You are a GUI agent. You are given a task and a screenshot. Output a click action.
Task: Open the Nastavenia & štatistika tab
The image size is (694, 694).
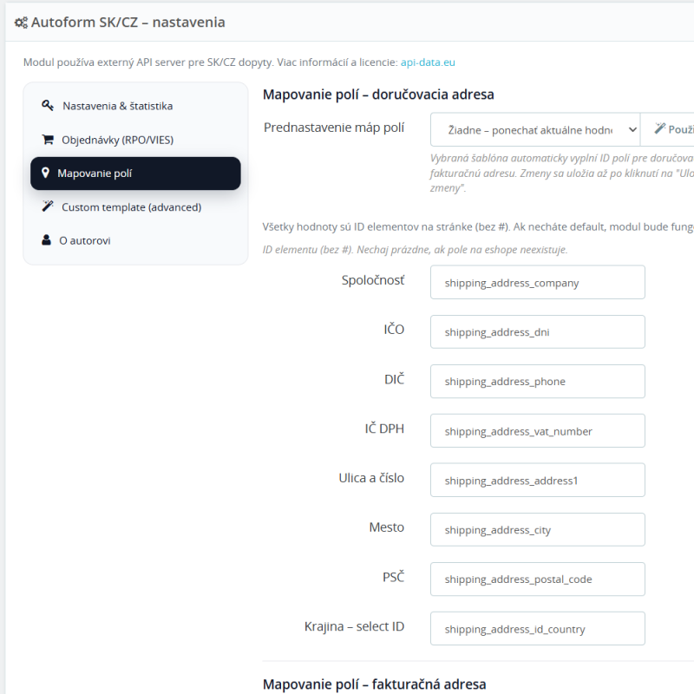117,106
